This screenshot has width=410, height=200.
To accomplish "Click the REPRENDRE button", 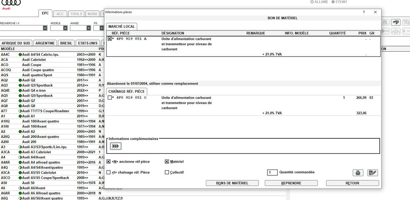I will coord(291,183).
